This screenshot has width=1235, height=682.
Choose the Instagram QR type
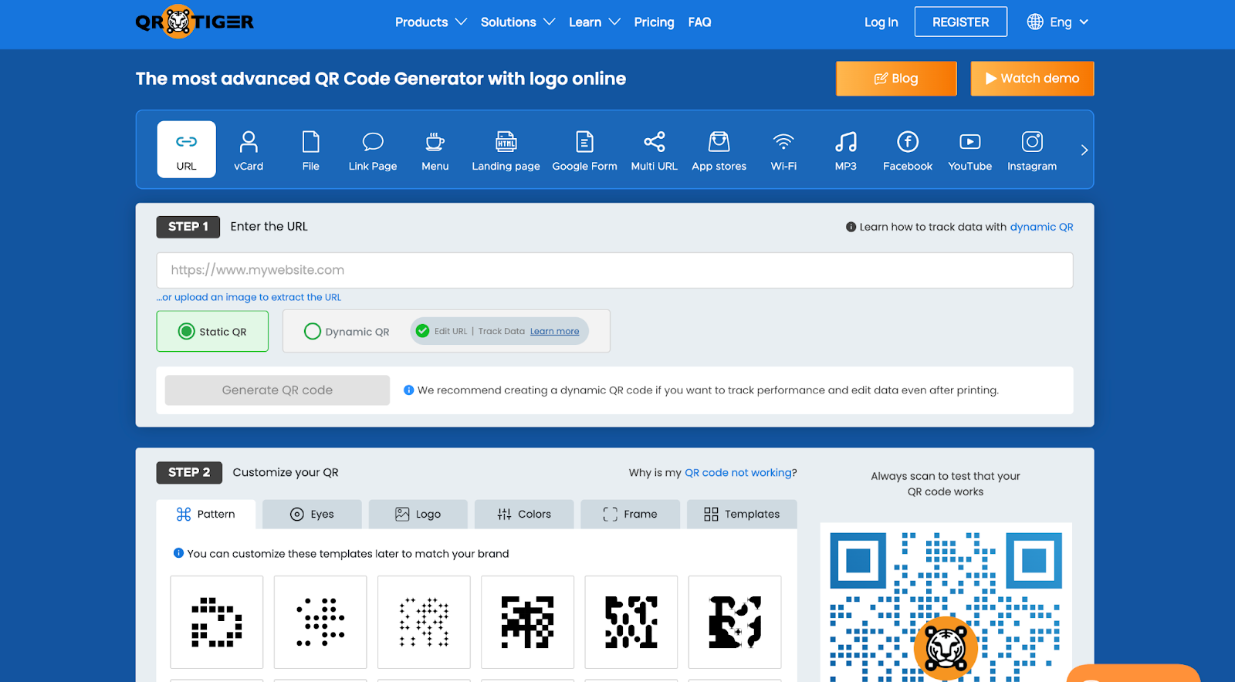coord(1032,150)
